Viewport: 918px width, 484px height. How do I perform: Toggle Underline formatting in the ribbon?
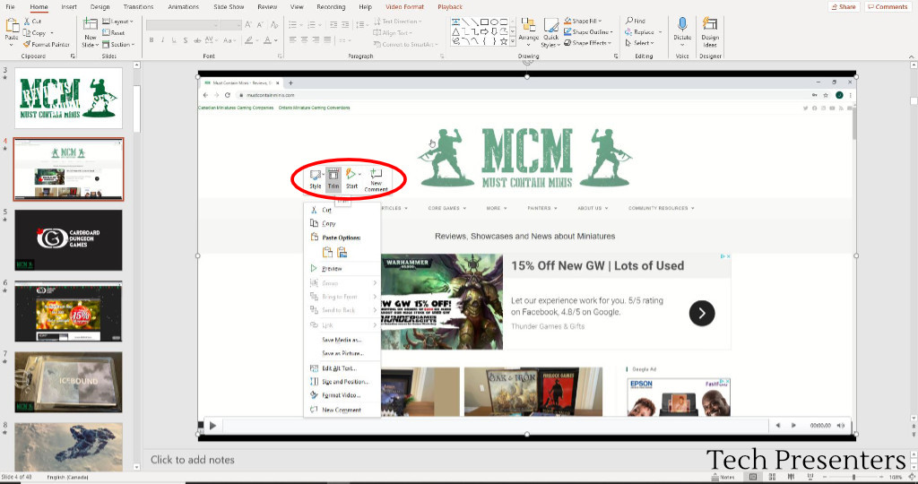tap(175, 40)
